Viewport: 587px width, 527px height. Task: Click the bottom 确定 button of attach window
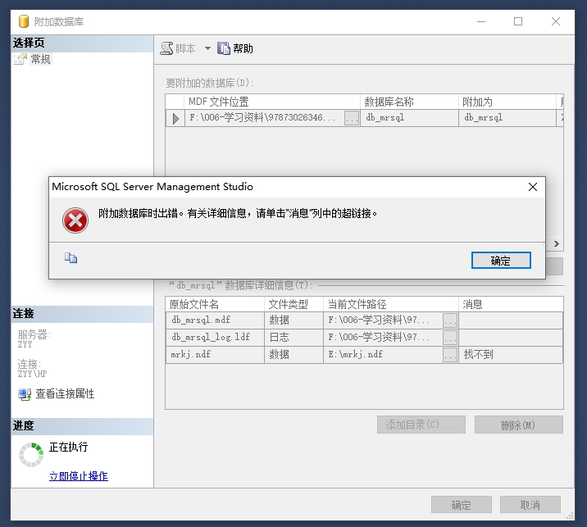point(462,505)
